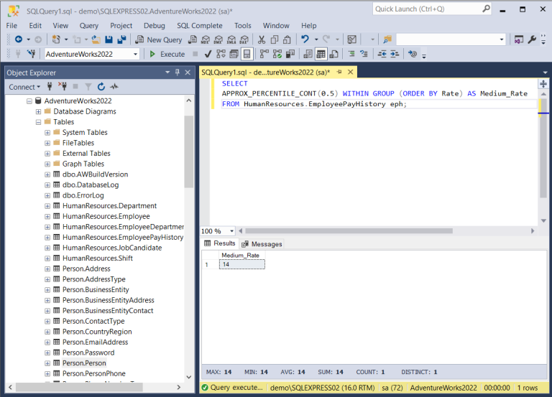
Task: Click the Undo arrow icon
Action: tap(305, 39)
